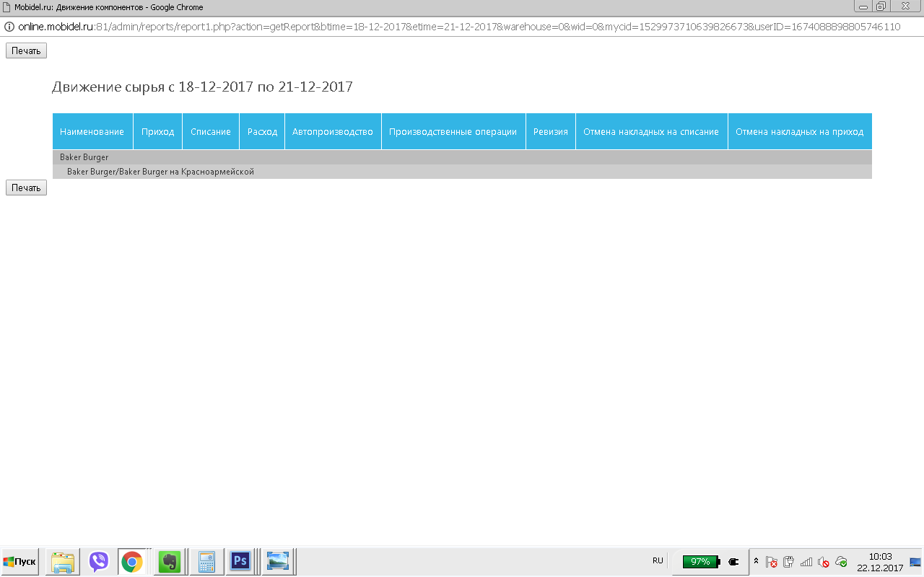This screenshot has width=924, height=577.
Task: Restore down the Chrome report window
Action: [881, 6]
